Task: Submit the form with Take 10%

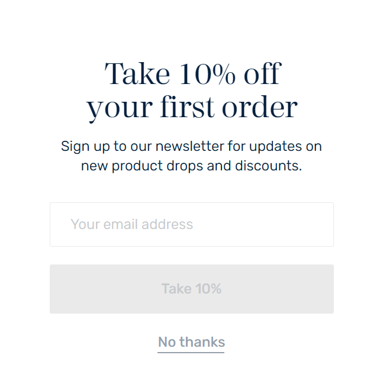Action: pyautogui.click(x=191, y=289)
